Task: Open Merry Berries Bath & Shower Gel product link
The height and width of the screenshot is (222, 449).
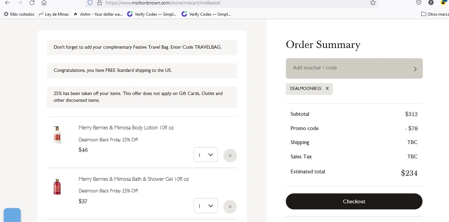Action: (134, 179)
